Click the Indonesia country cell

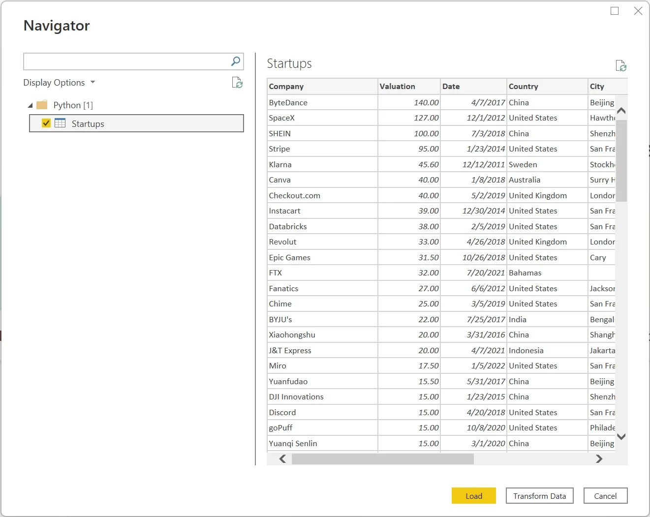(547, 350)
